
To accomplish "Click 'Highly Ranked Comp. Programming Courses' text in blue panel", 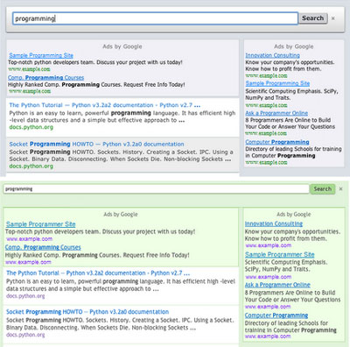I will (x=96, y=85).
